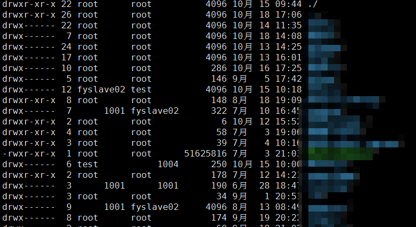
Task: Select the file size '174'
Action: pyautogui.click(x=219, y=218)
